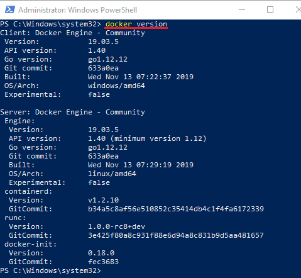Screen dimensions: 301x278
Task: Click the empty prompt at the bottom
Action: (51, 270)
